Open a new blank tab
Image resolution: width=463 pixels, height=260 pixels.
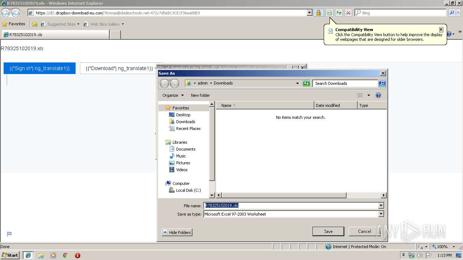[115, 35]
